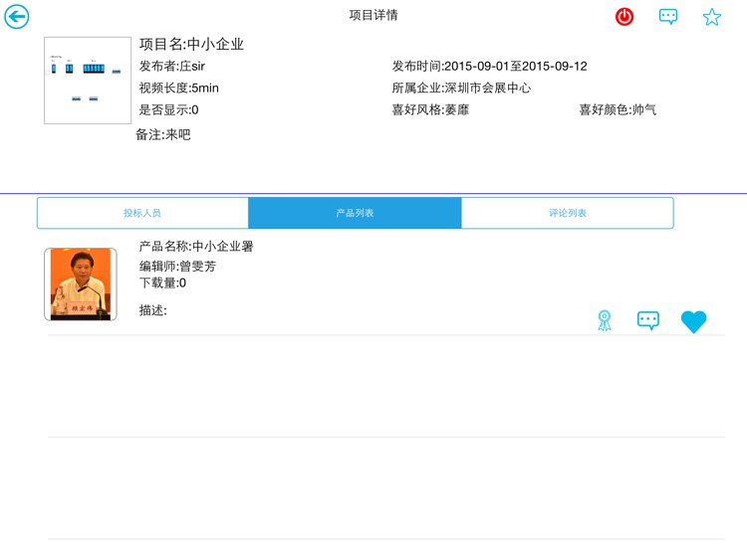
Task: Click the 下载量:0 text
Action: 162,283
